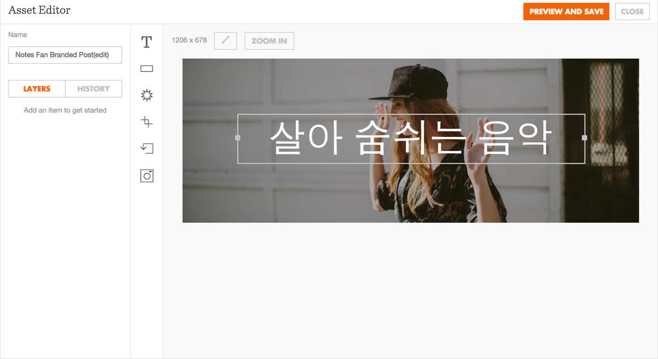
Task: Click the 'Add an item to get started' text
Action: (65, 110)
